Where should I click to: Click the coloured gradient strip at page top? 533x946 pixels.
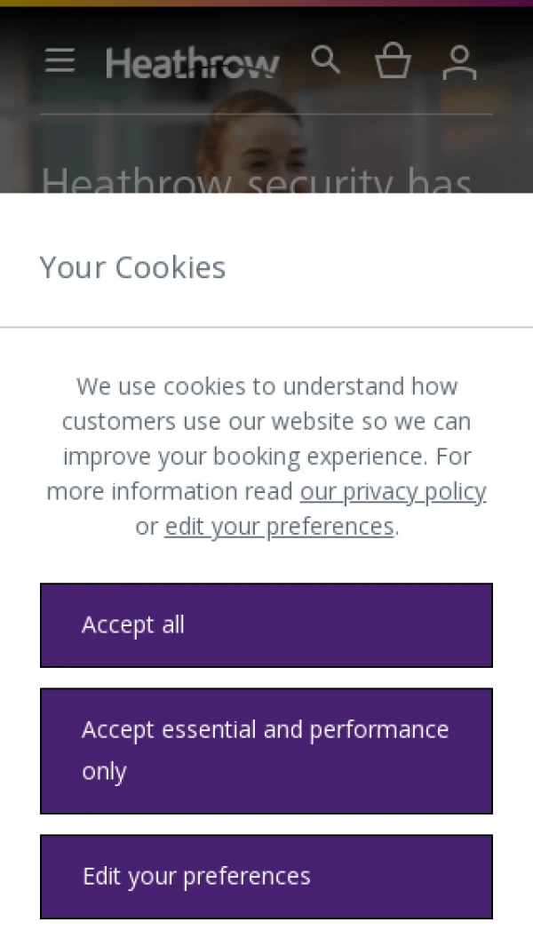coord(266,3)
